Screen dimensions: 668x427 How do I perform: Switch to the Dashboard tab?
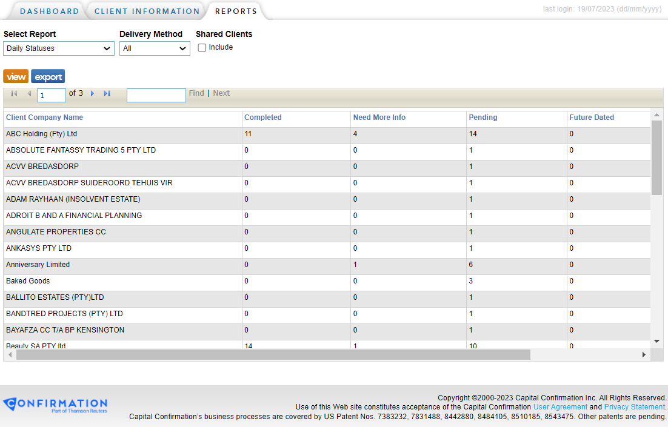pyautogui.click(x=49, y=11)
